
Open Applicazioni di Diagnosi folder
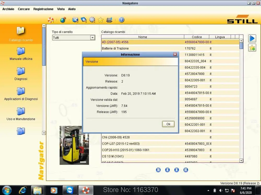[x=21, y=94]
